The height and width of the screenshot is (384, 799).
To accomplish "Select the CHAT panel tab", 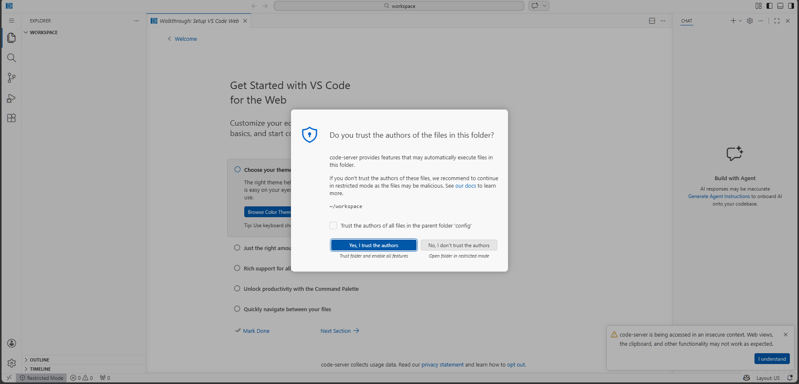I will tap(687, 21).
